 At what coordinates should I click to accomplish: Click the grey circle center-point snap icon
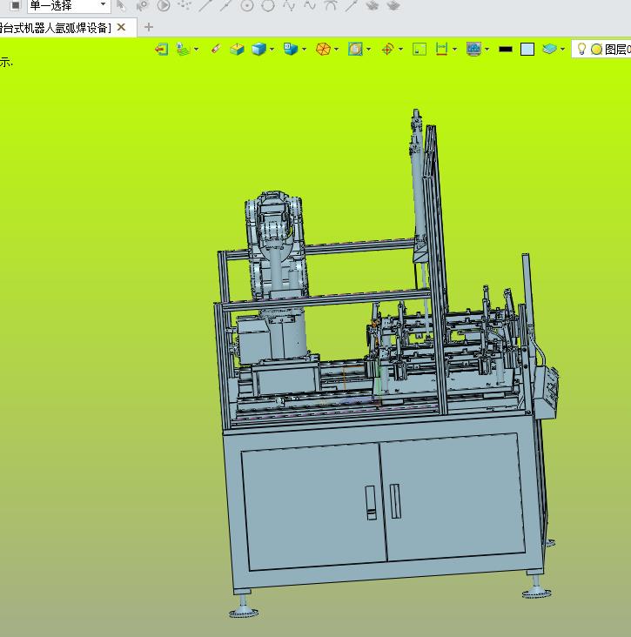click(247, 5)
